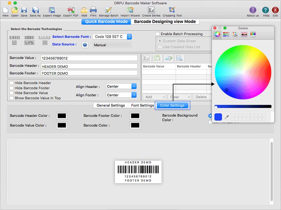The height and width of the screenshot is (210, 281).
Task: Select the Cropping Tool
Action: 172,10
